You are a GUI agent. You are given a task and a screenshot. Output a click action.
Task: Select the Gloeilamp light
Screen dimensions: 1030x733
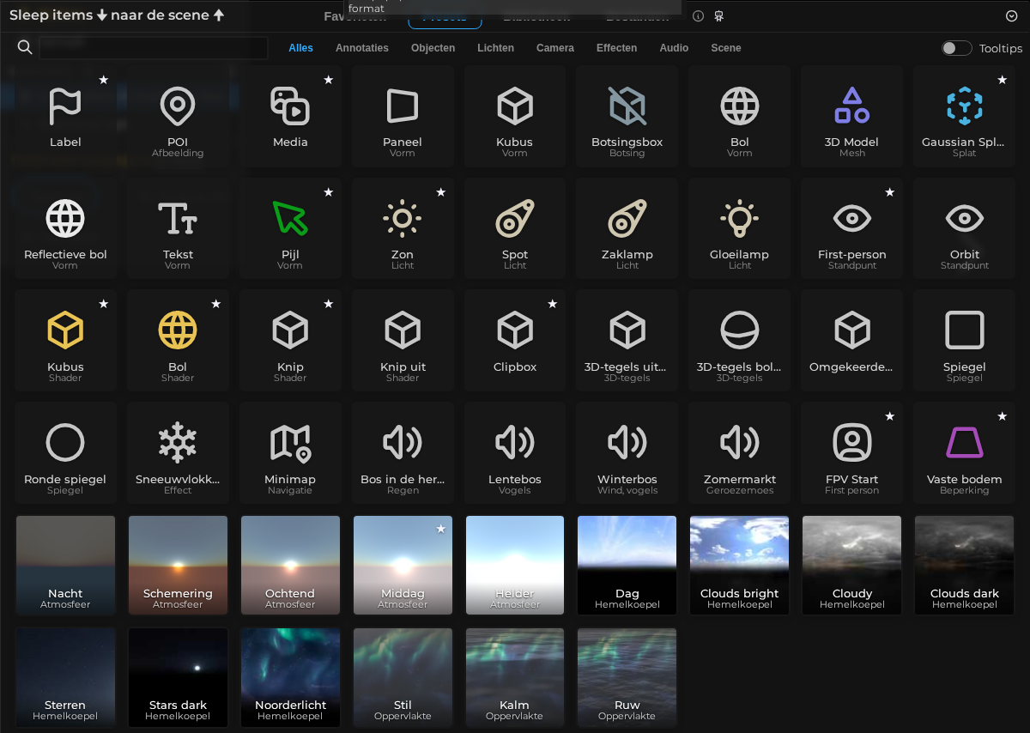tap(740, 227)
